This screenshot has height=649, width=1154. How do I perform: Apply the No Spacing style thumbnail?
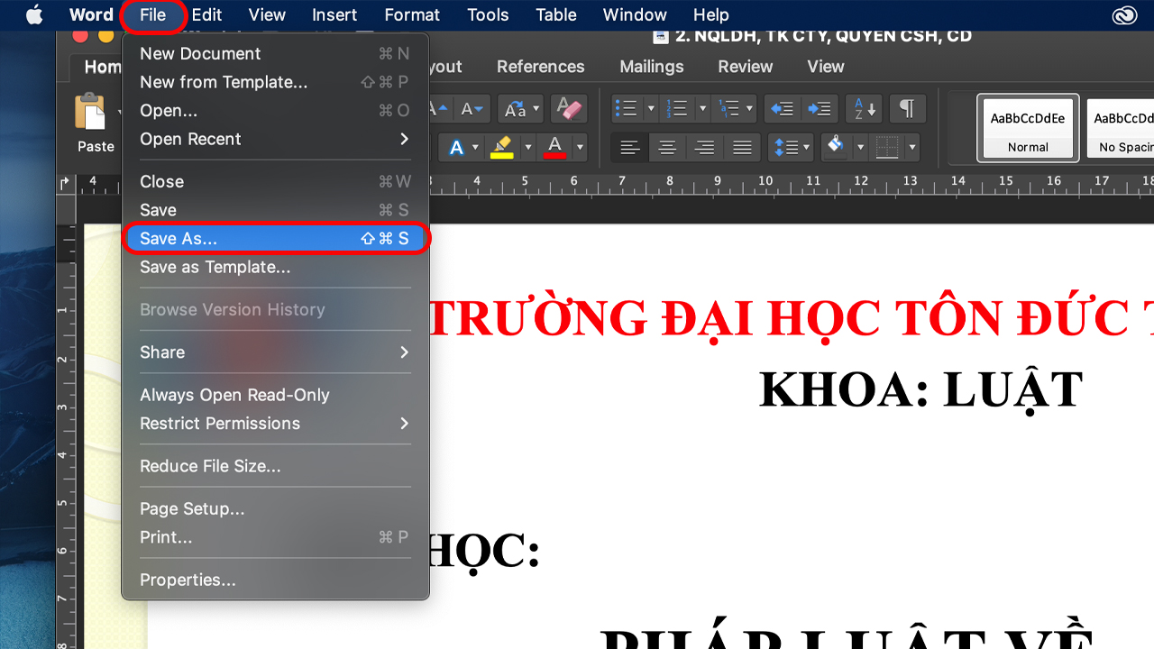click(x=1121, y=128)
